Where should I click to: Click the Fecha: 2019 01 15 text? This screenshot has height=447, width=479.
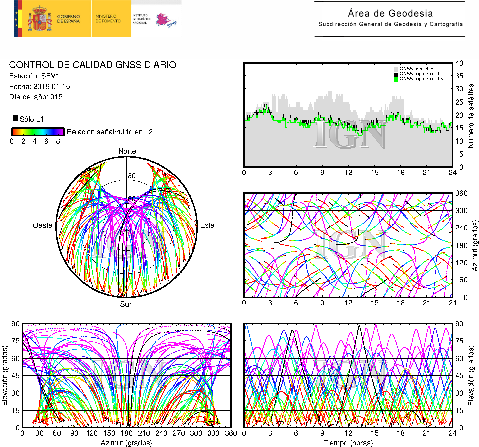(39, 87)
